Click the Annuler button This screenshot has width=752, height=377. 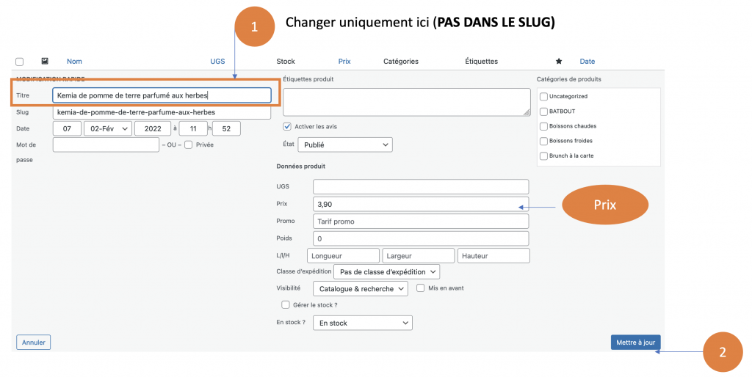click(x=33, y=342)
